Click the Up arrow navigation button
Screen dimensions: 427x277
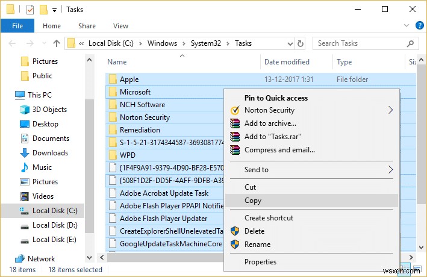pos(57,43)
